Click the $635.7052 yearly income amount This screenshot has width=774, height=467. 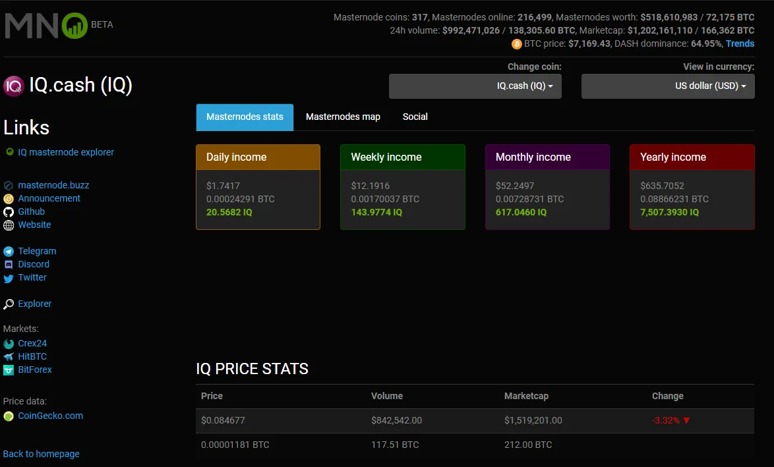click(662, 186)
